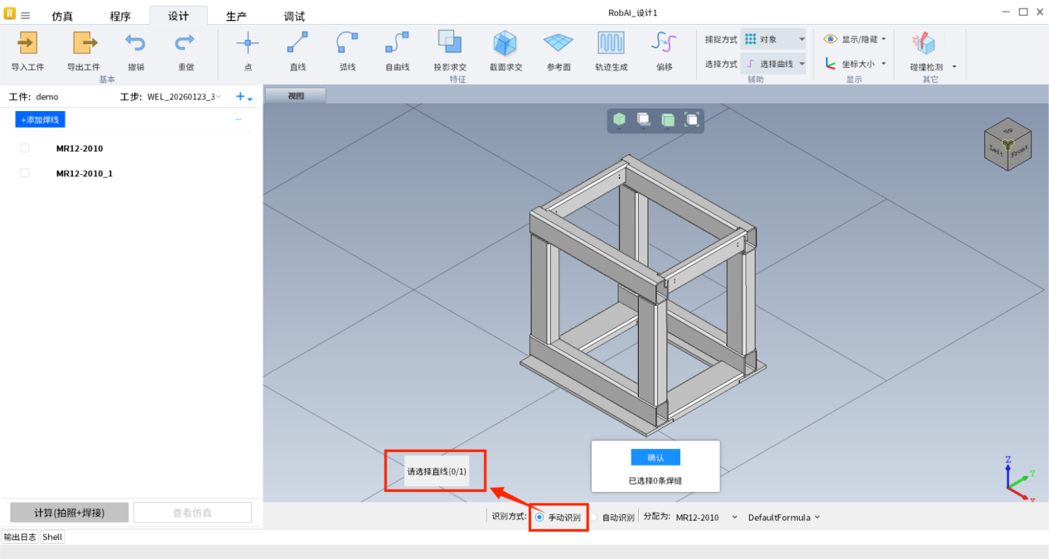
Task: Click the 参考面 reference plane icon
Action: click(558, 43)
